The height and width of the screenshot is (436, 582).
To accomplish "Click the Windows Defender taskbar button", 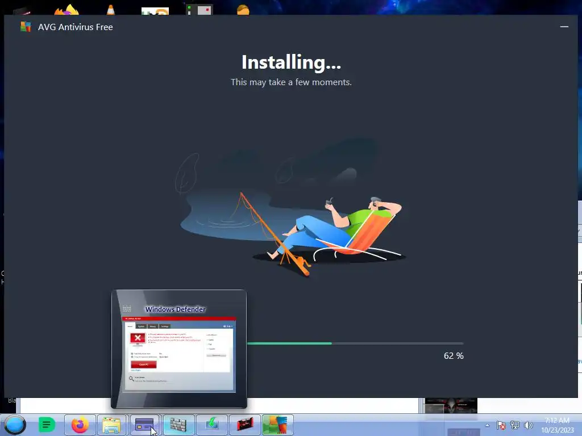I will tap(145, 425).
